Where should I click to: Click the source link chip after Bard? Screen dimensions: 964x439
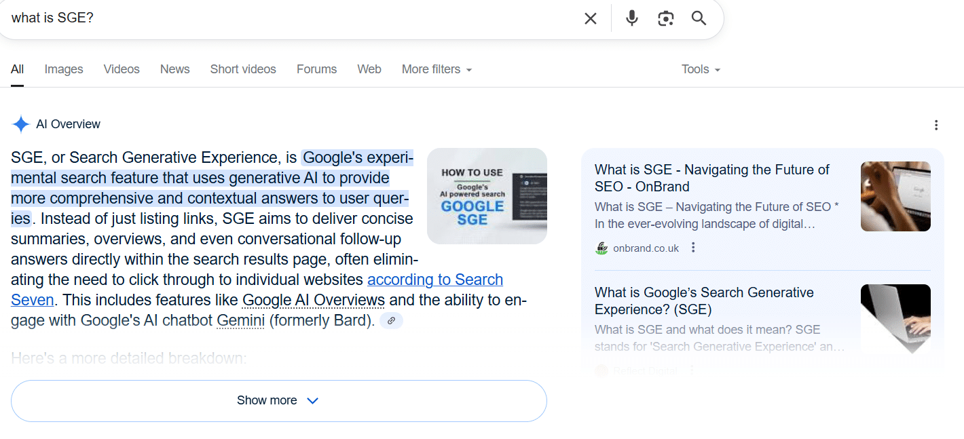tap(392, 321)
